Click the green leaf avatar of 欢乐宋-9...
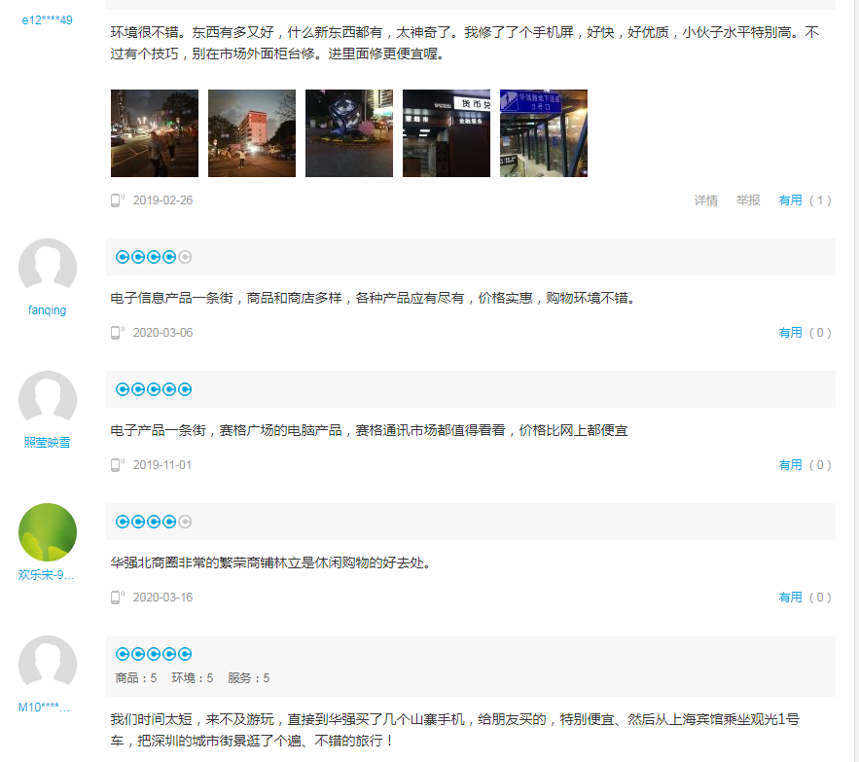Viewport: 859px width, 762px height. 48,532
